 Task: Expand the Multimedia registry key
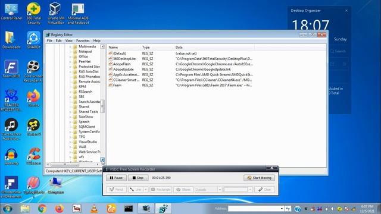[71, 46]
